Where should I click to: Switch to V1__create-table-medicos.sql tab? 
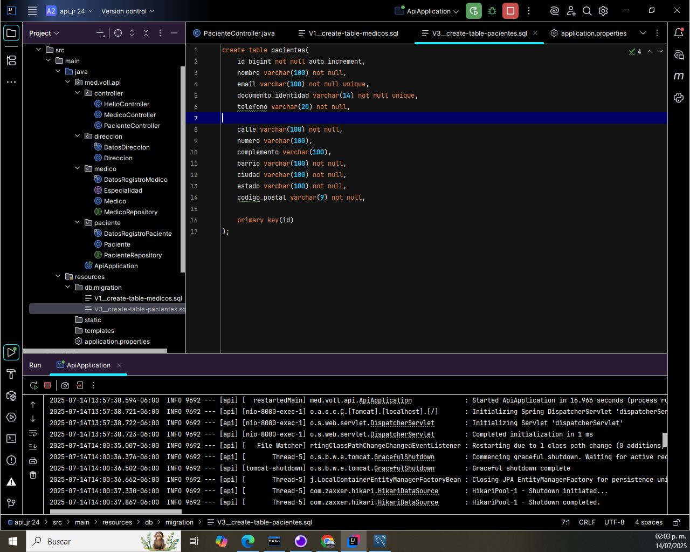point(348,33)
